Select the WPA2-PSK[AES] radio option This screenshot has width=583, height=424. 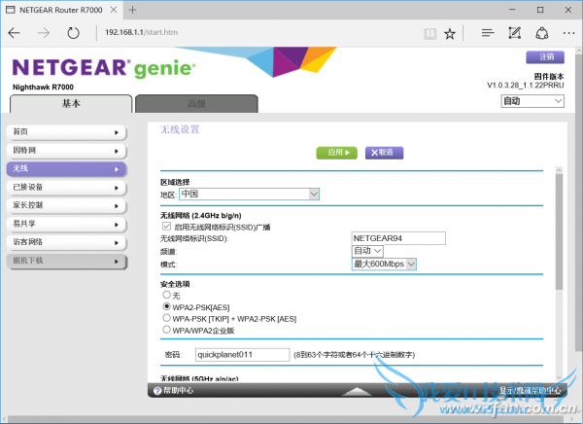pos(166,306)
